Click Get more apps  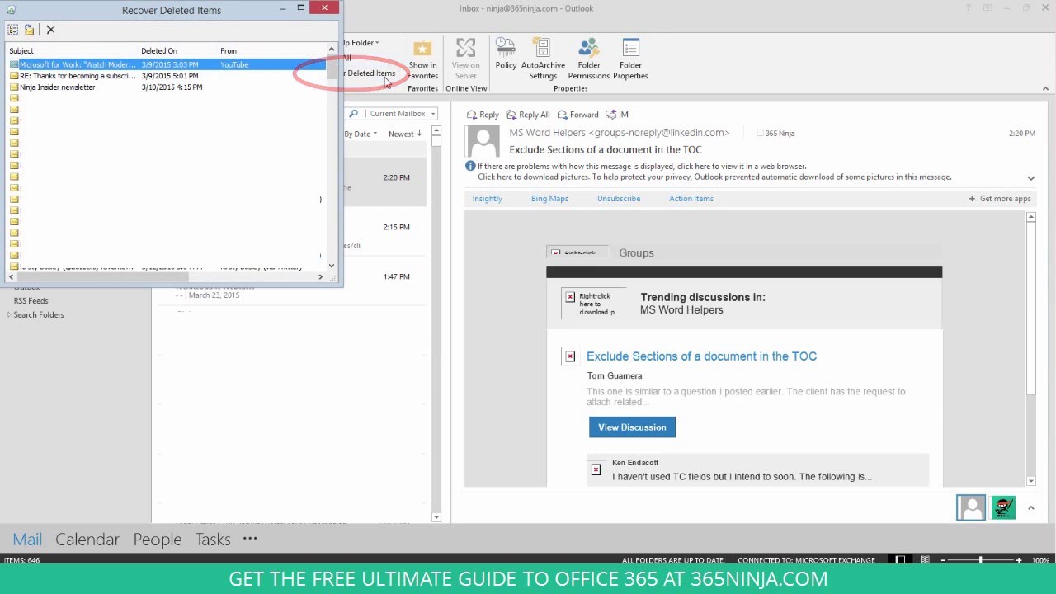[x=1000, y=199]
